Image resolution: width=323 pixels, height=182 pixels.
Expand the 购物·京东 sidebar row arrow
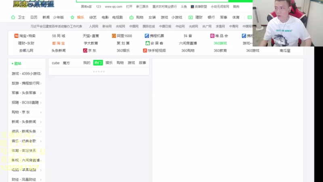(x=41, y=112)
